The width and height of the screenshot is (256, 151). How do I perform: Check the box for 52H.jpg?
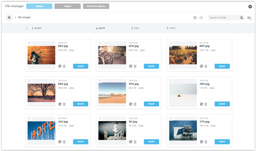click(x=100, y=81)
